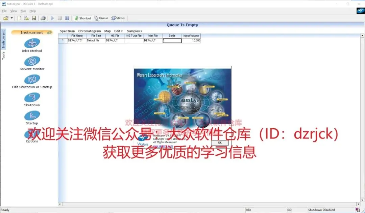Select the 10.000 inject volume cell
This screenshot has height=213, width=365.
191,41
